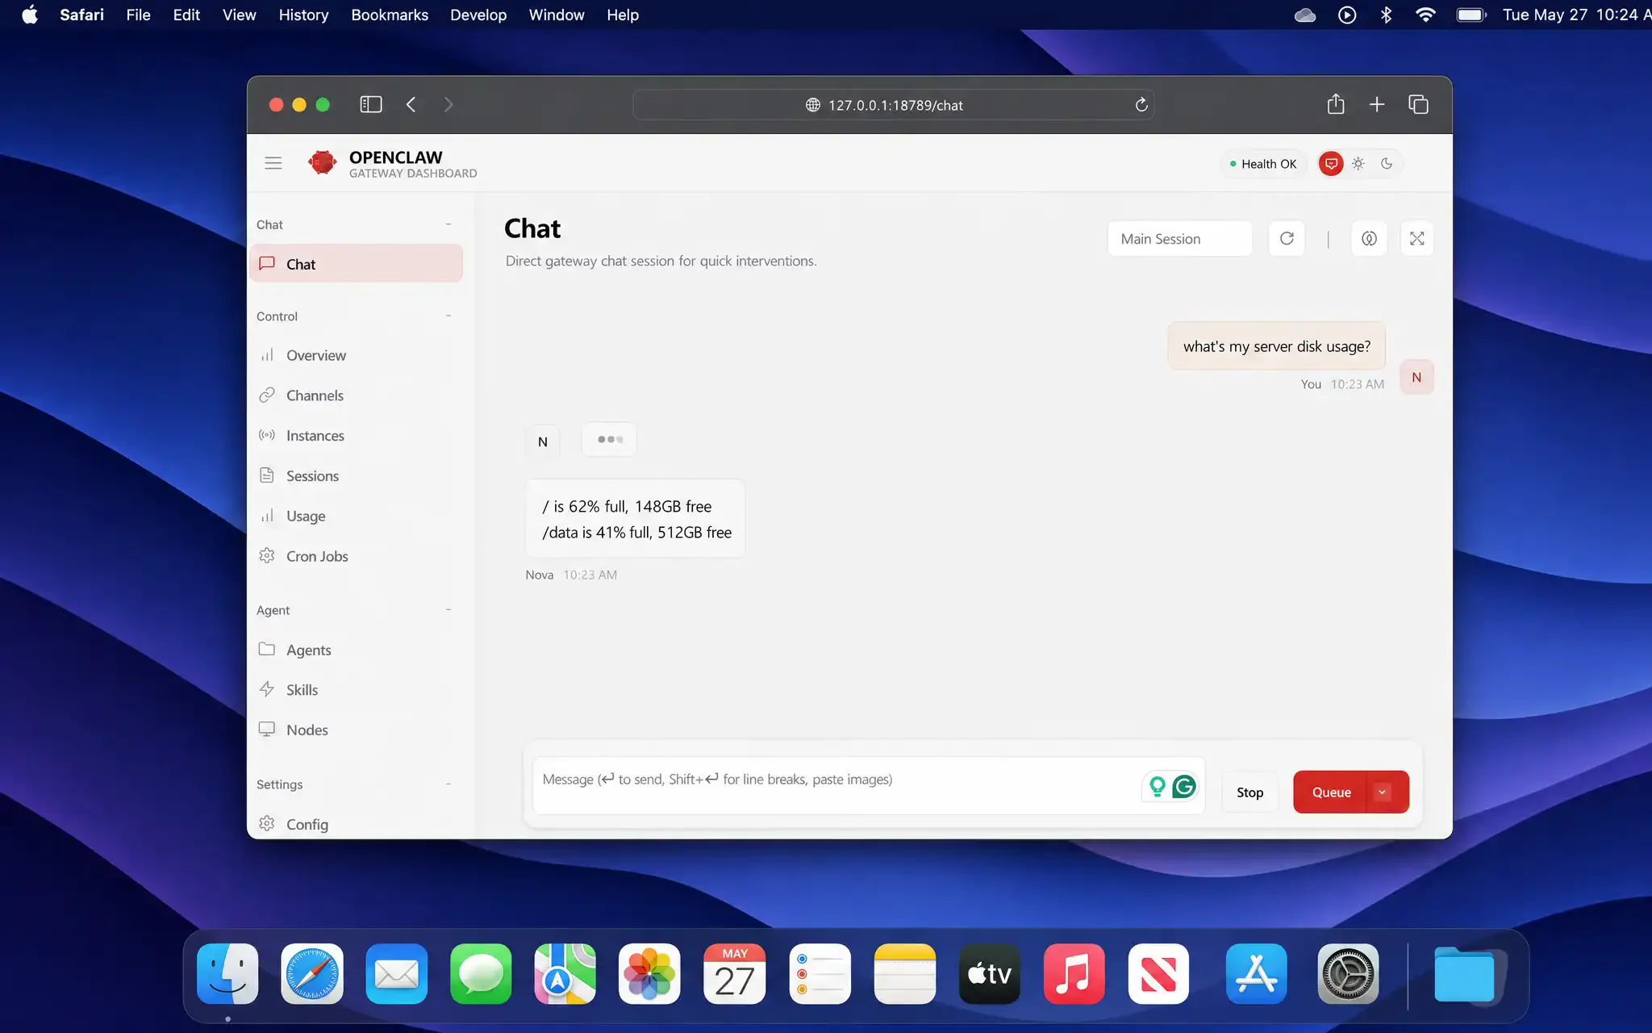Show Safari tab overview
Viewport: 1652px width, 1033px height.
pyautogui.click(x=1418, y=104)
